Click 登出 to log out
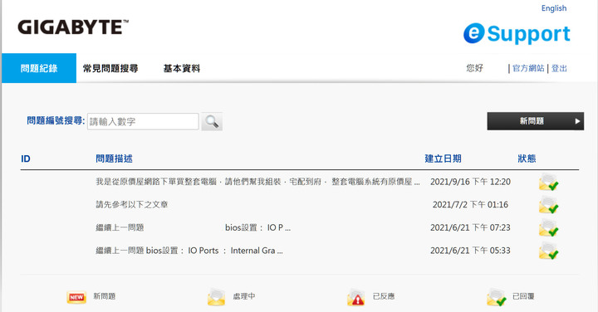 [x=559, y=68]
